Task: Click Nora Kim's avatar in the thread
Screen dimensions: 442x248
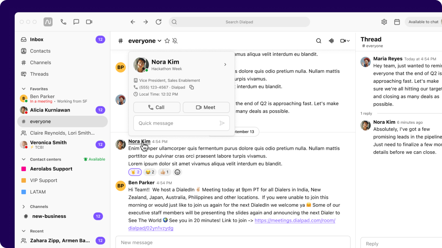Action: point(365,125)
